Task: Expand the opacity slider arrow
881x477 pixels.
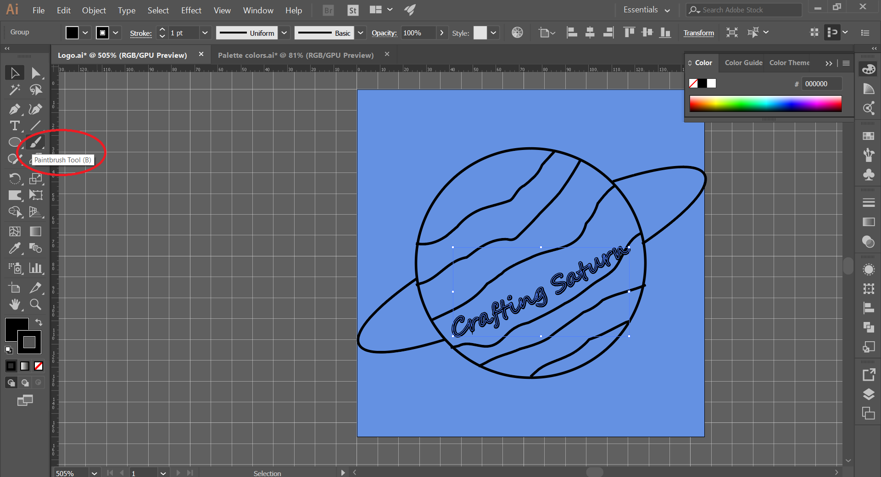Action: [441, 33]
